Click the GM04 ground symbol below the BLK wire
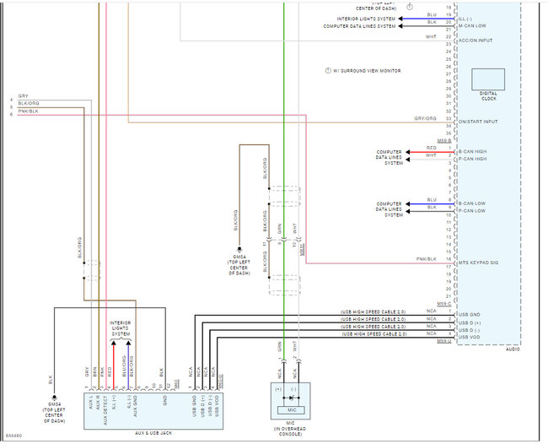Image resolution: width=548 pixels, height=444 pixels. click(54, 398)
